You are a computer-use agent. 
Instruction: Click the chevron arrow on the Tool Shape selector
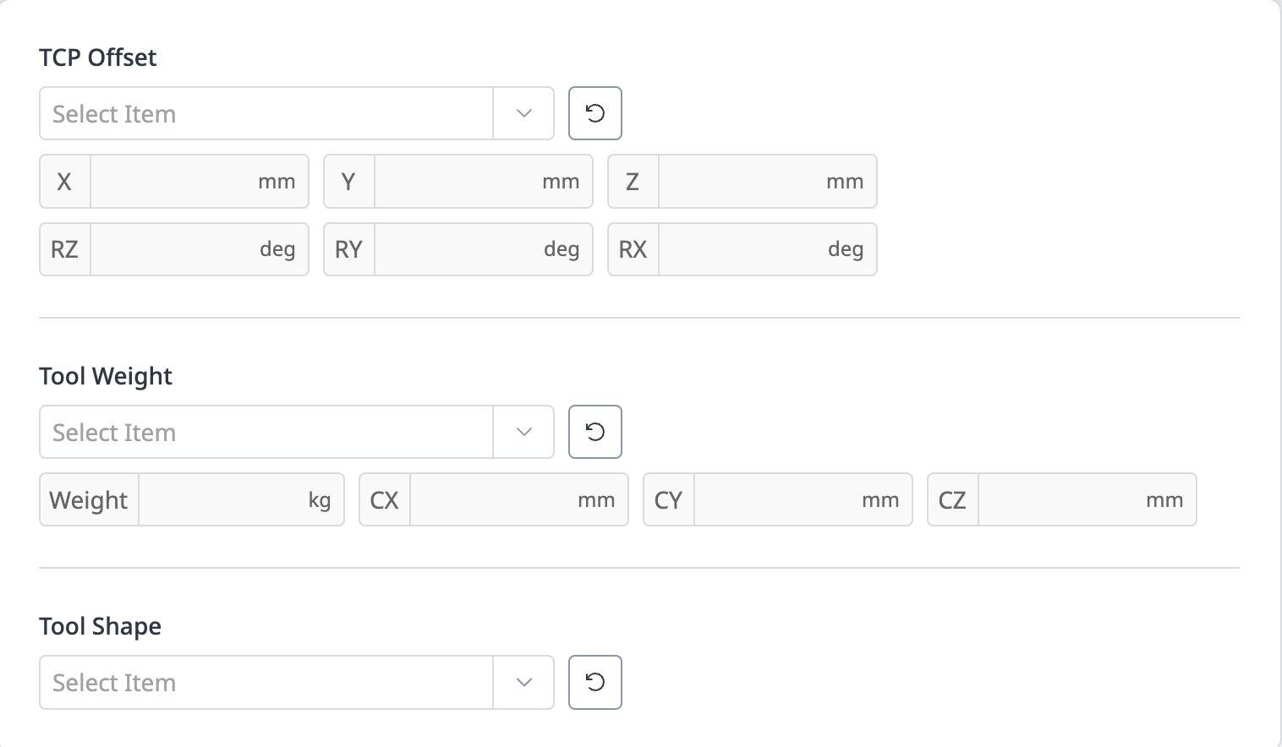click(523, 682)
